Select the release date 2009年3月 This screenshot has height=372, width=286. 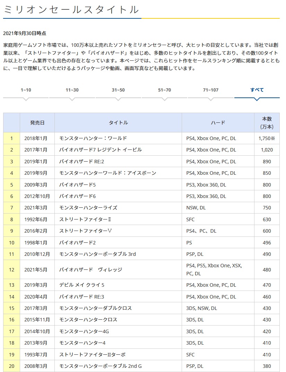36,185
